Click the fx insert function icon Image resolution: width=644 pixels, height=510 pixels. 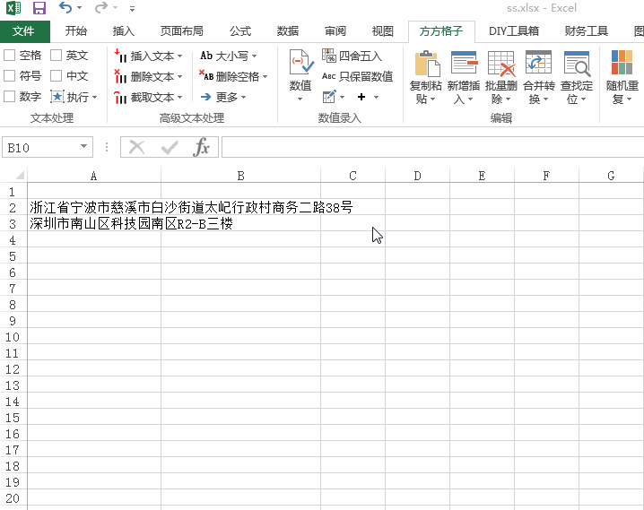tap(202, 147)
